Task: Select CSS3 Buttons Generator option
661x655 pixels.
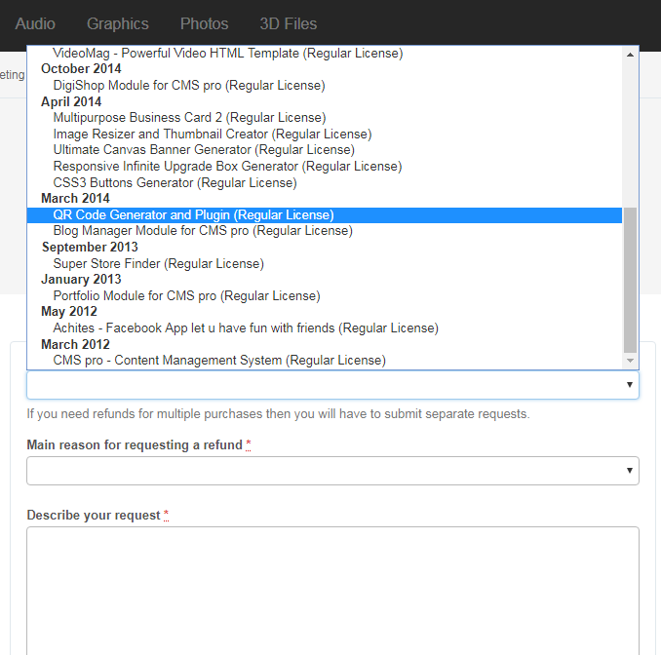Action: [x=325, y=182]
